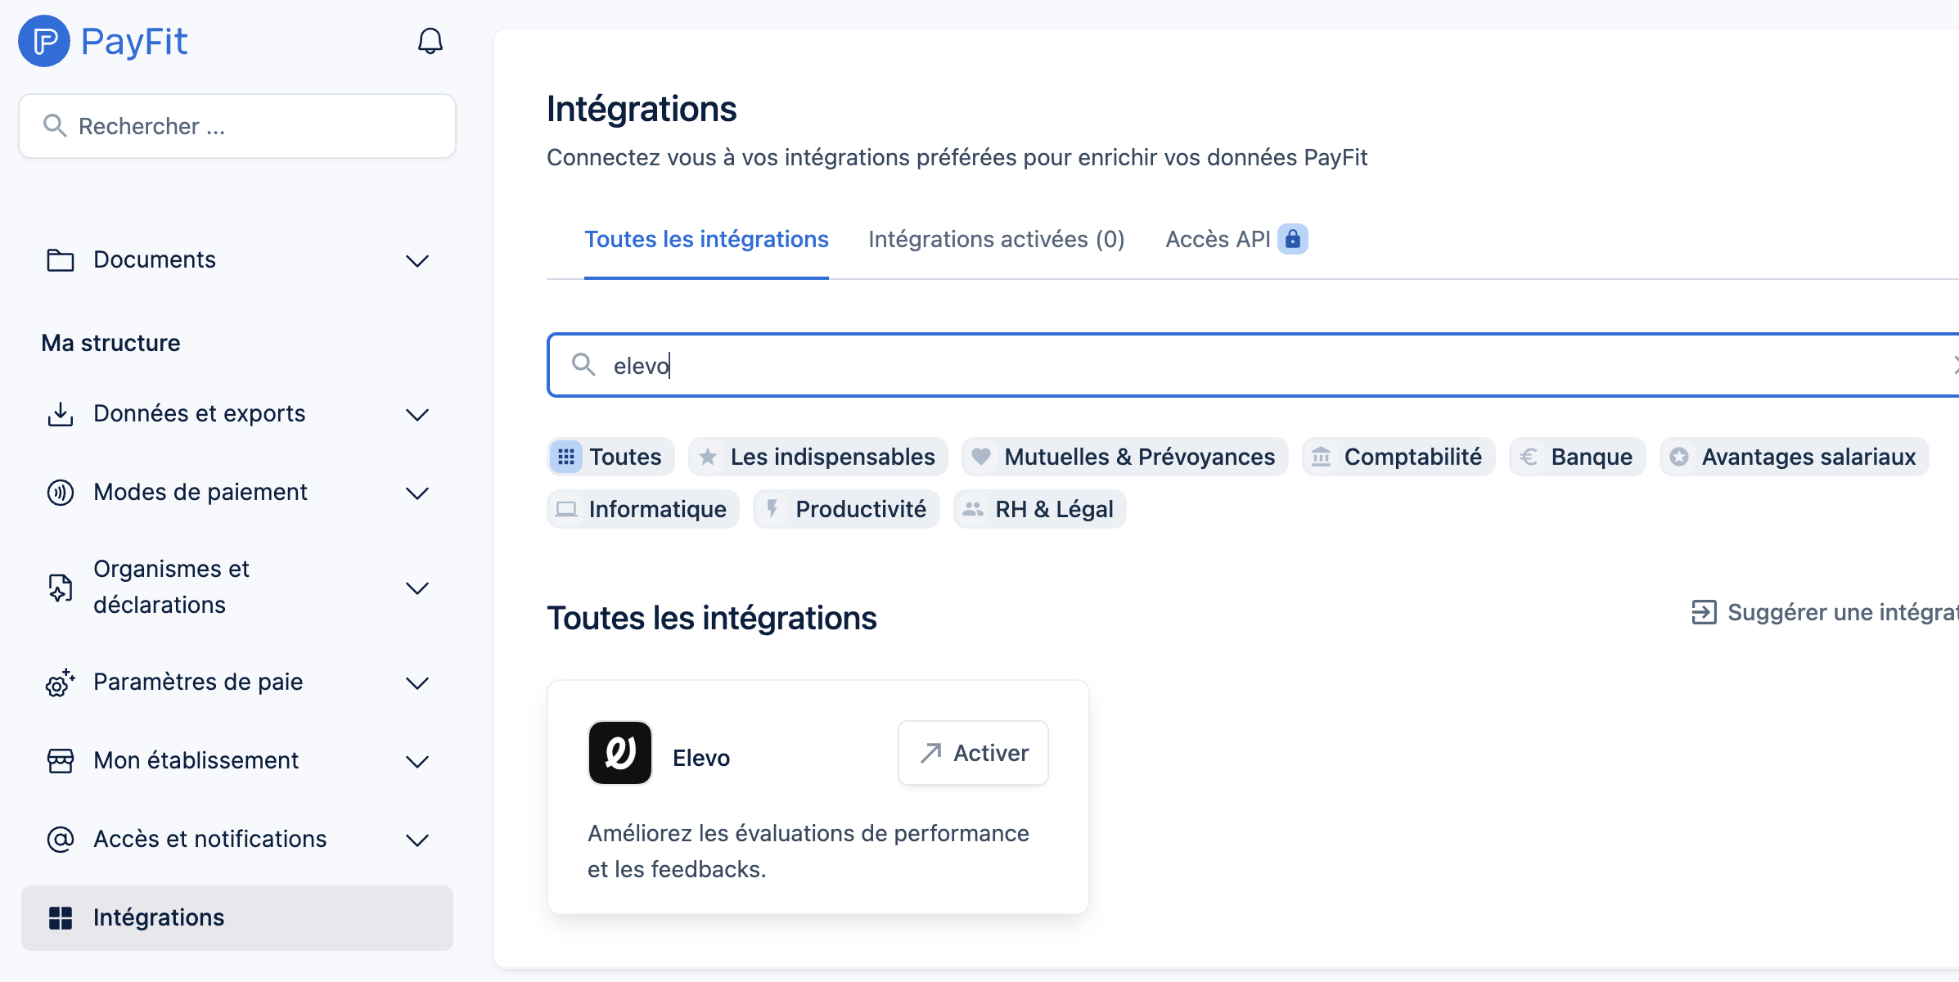Click the Elevo integration name
The image size is (1959, 982).
[x=701, y=758]
